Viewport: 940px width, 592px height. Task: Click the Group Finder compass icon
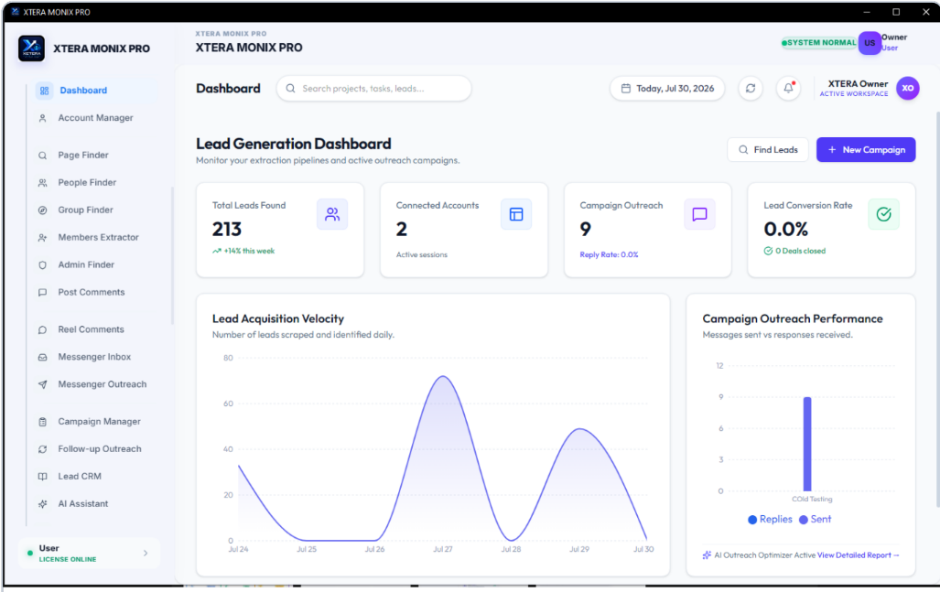(x=43, y=210)
